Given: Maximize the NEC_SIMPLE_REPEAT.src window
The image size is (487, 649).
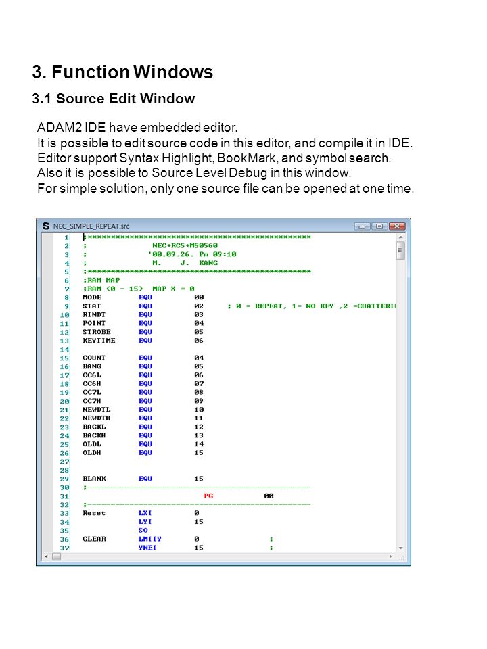Looking at the screenshot, I should tap(379, 226).
